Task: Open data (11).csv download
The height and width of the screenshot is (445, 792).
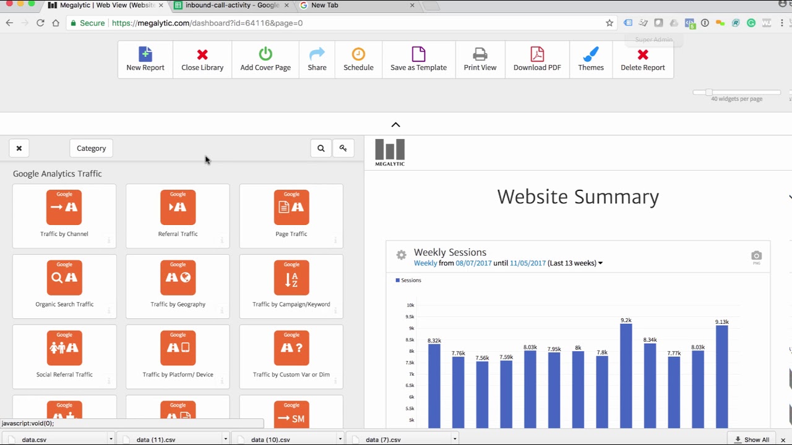Action: click(156, 440)
